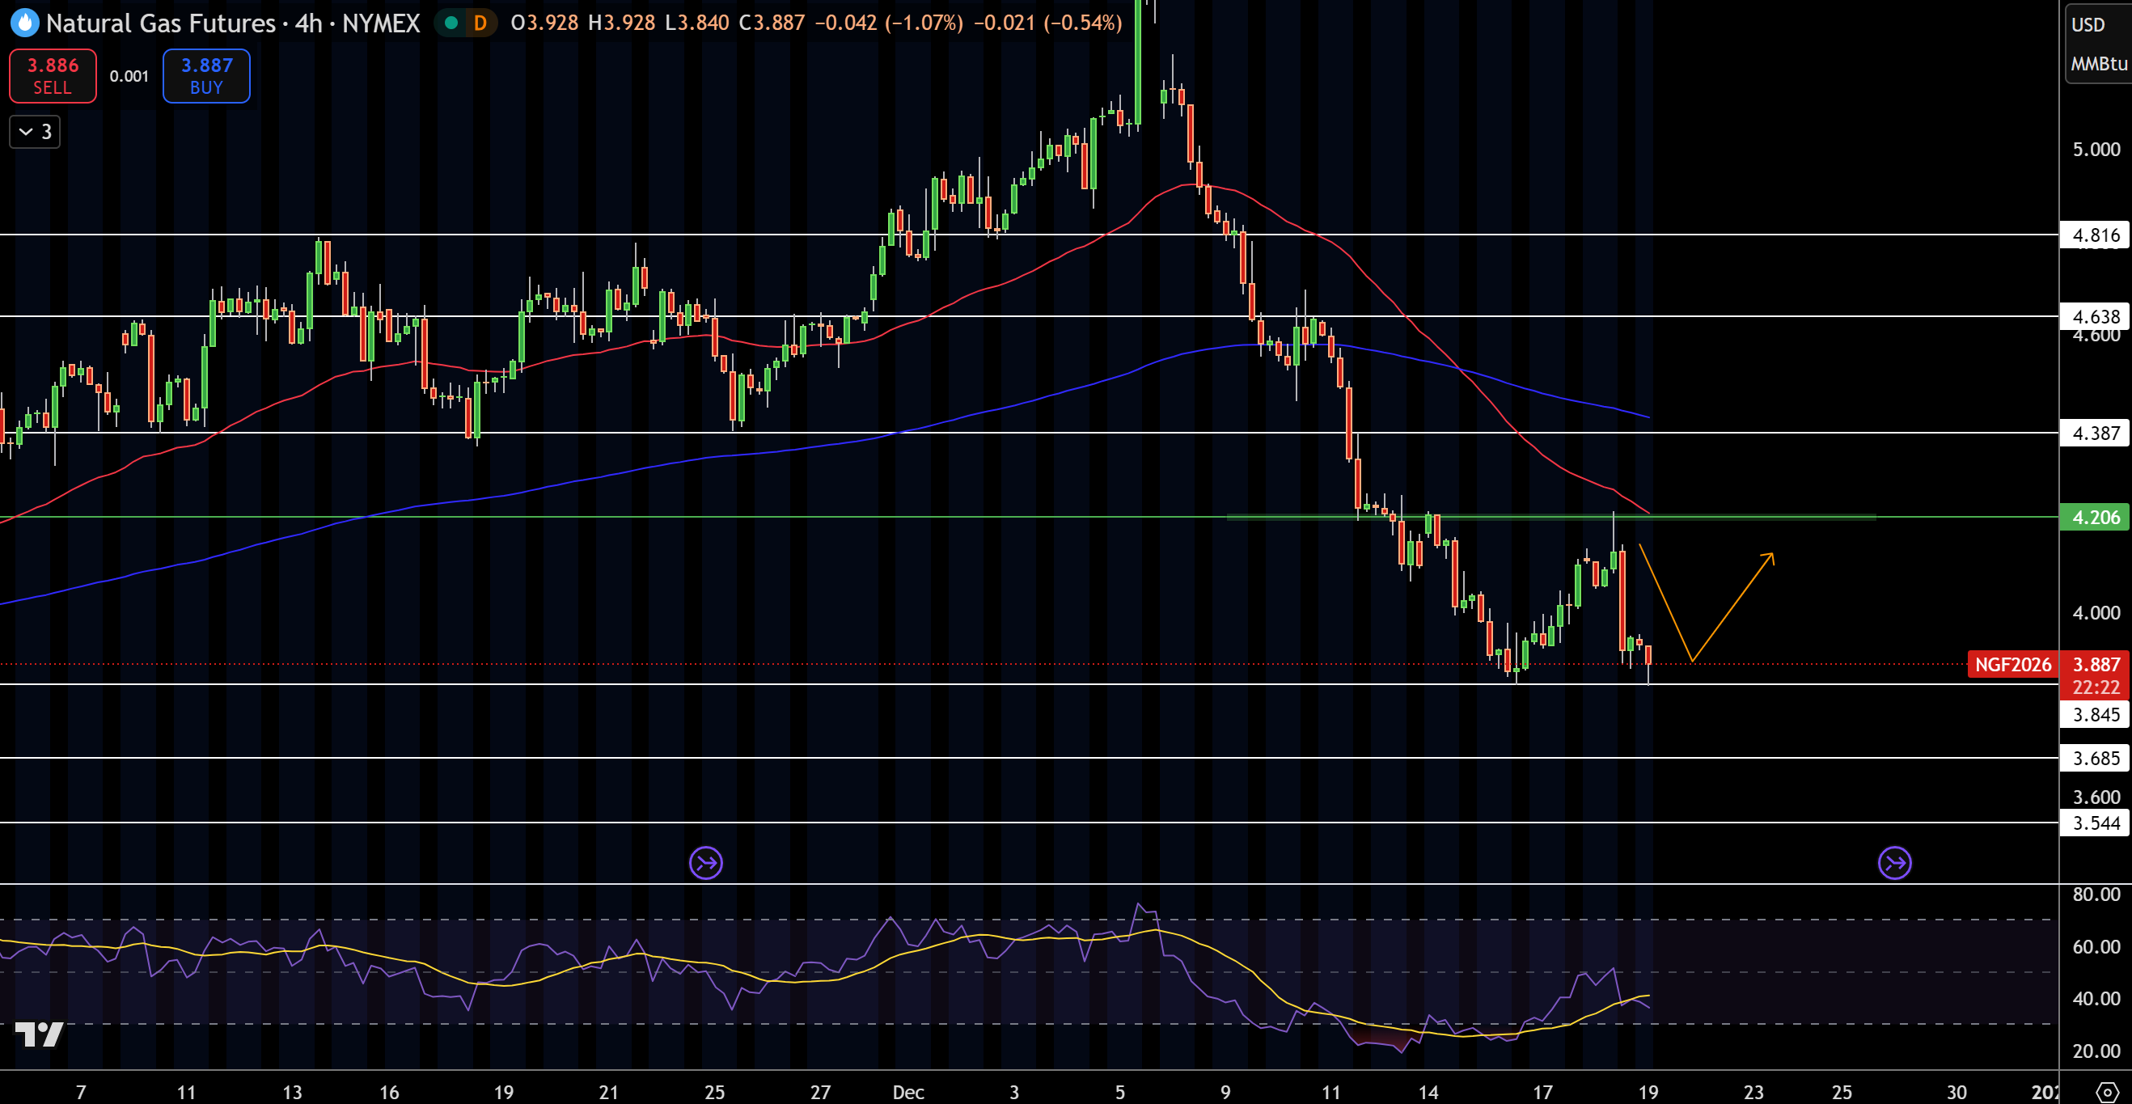Select the white 4.816 horizontal line label
This screenshot has width=2132, height=1104.
click(x=2095, y=235)
